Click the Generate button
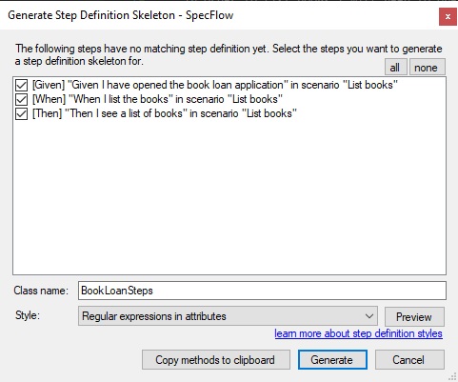 (332, 360)
